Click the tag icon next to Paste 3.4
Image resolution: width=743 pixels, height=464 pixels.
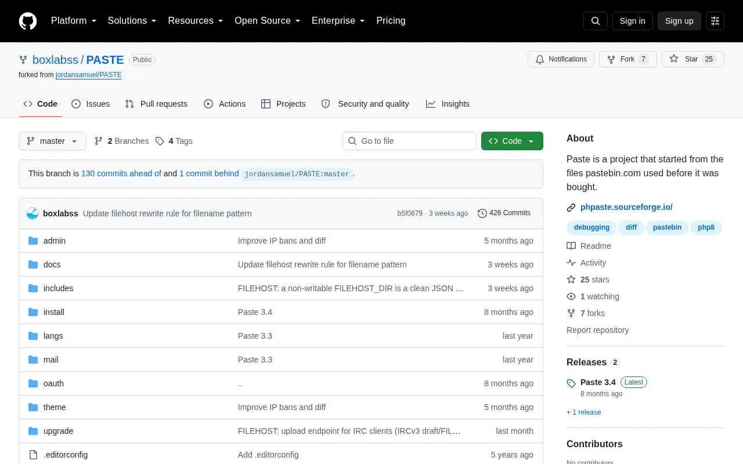[x=571, y=383]
